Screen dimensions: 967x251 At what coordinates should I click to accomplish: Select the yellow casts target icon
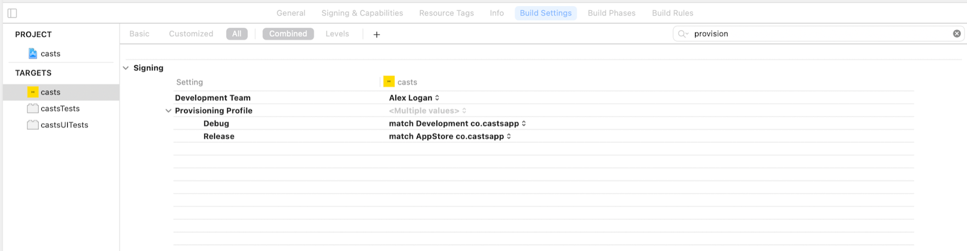[x=33, y=92]
